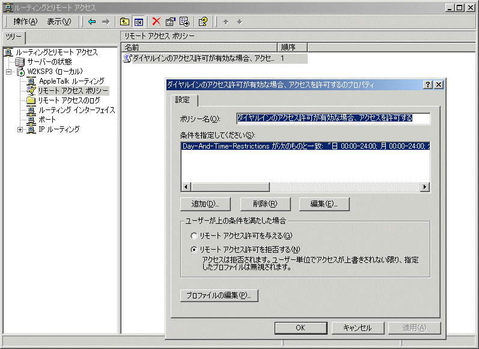This screenshot has width=479, height=349.
Task: Open the Properties toolbar icon
Action: 170,22
